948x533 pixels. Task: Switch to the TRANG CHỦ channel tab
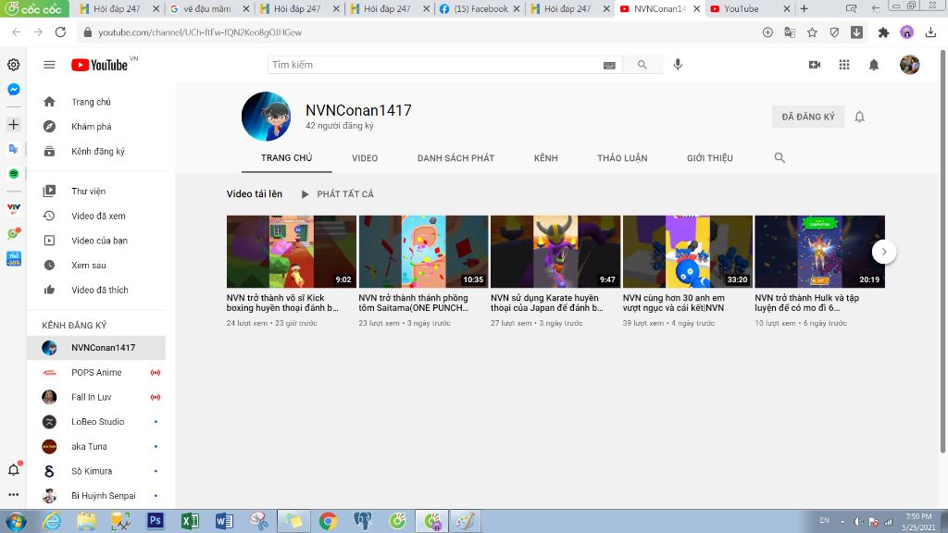pos(287,157)
